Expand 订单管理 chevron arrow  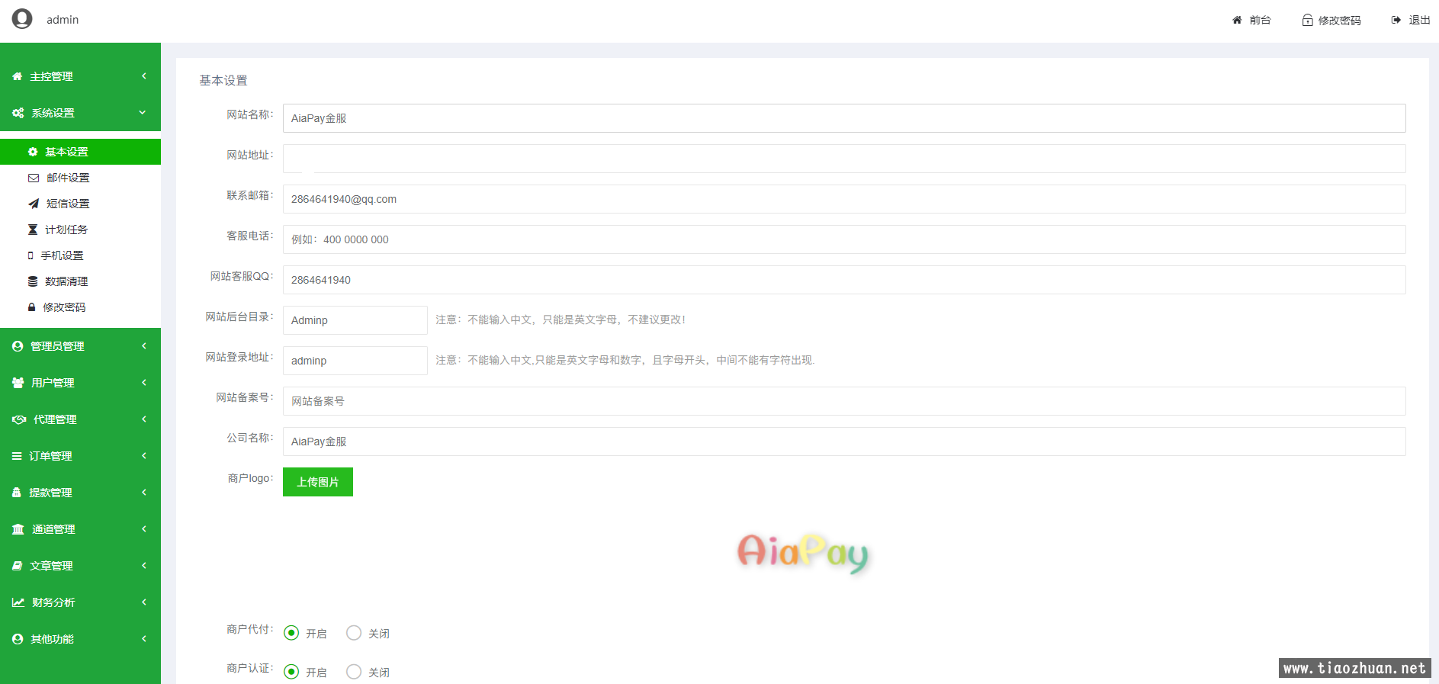click(x=143, y=456)
